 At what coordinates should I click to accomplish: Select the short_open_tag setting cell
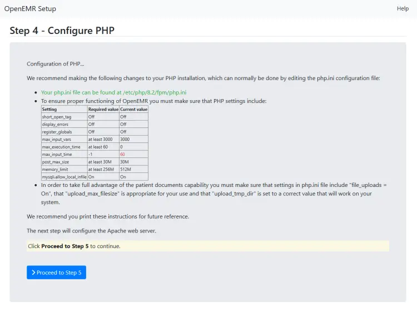click(x=57, y=117)
